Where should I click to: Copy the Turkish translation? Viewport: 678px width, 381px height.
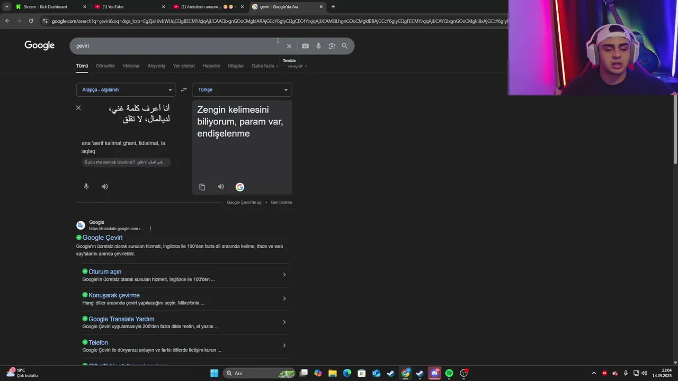pos(202,187)
